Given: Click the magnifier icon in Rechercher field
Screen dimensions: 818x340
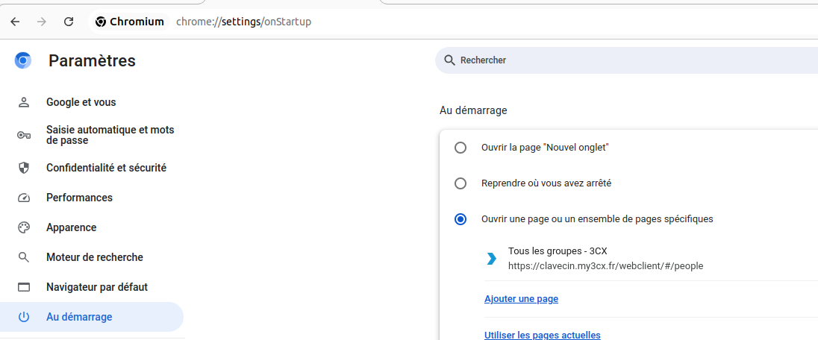Looking at the screenshot, I should 449,60.
